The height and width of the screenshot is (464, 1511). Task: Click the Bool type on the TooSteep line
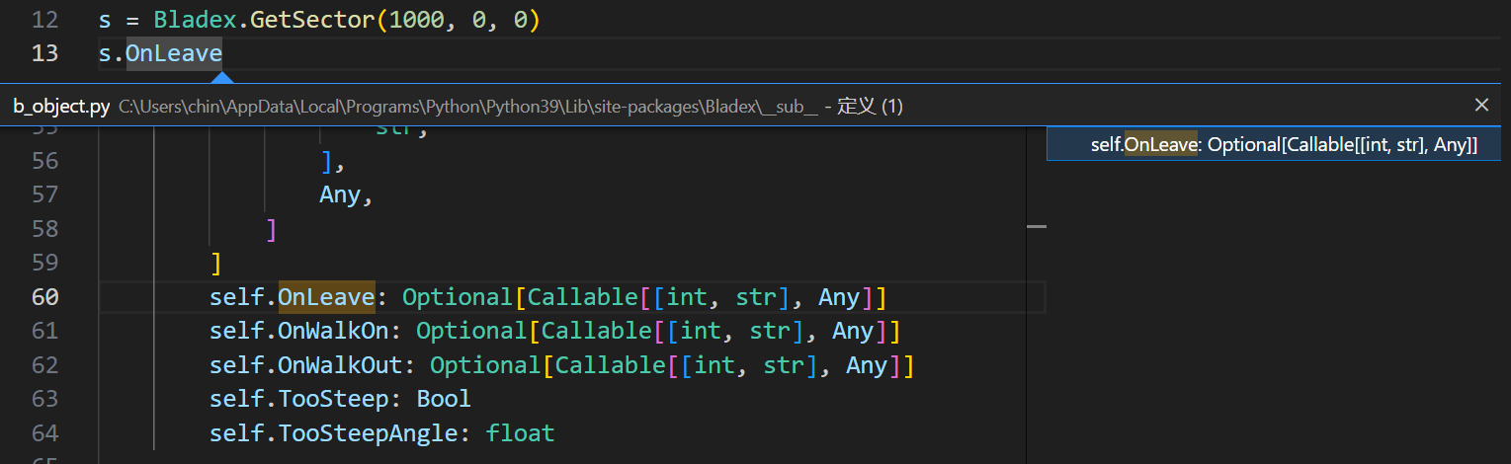444,399
